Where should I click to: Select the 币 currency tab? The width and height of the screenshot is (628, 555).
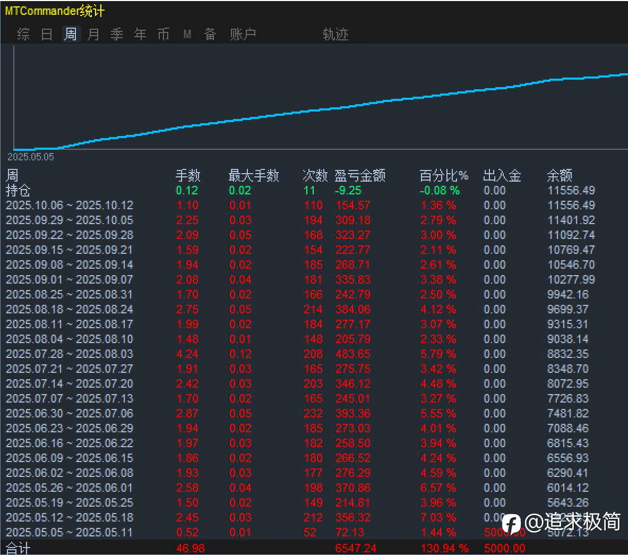coord(163,35)
